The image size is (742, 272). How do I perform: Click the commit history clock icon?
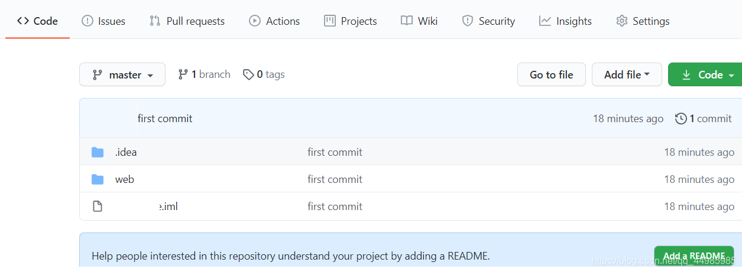(x=681, y=119)
